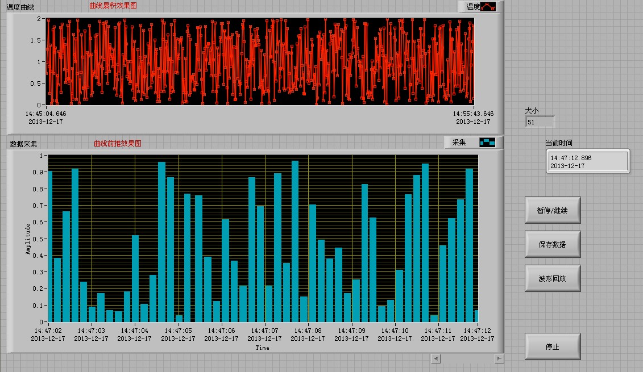Click the 0.9 tick on Amplitude axis
This screenshot has width=643, height=372.
pos(38,172)
